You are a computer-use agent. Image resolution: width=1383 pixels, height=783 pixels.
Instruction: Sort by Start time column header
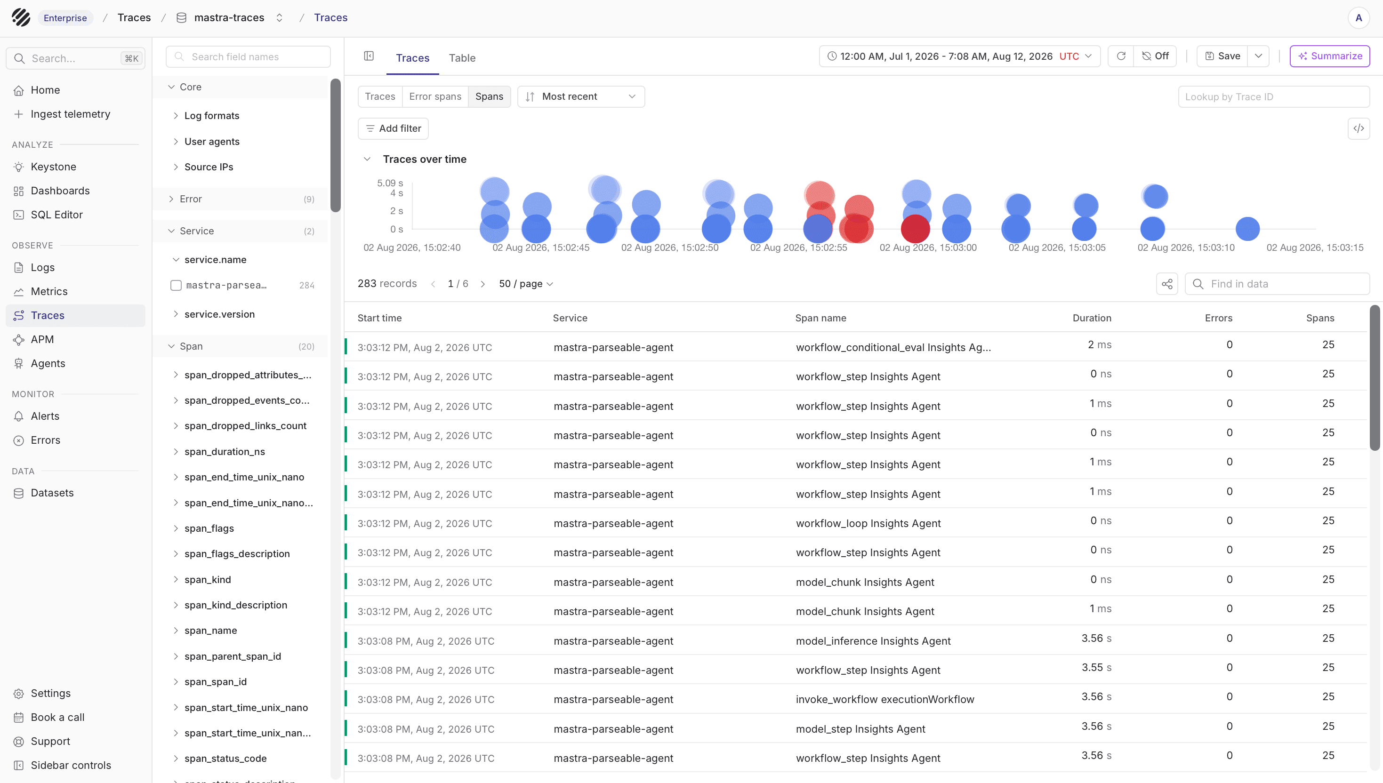coord(379,318)
